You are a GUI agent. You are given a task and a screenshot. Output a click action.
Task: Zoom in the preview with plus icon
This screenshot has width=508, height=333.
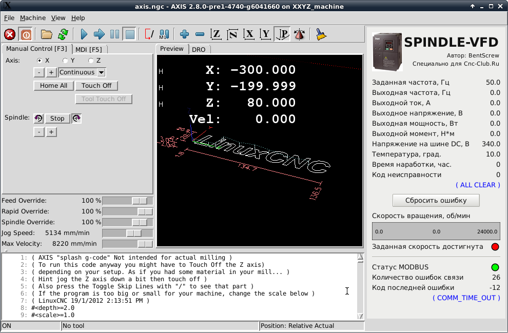point(185,34)
